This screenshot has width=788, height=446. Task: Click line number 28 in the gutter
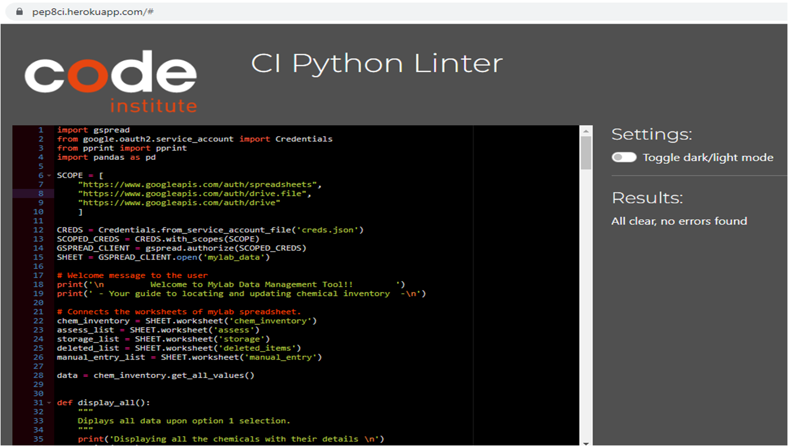tap(39, 376)
